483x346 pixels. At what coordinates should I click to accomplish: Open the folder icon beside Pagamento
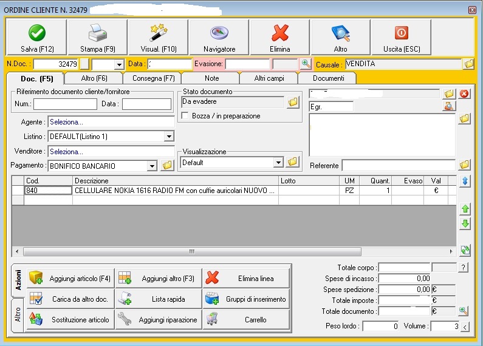167,166
